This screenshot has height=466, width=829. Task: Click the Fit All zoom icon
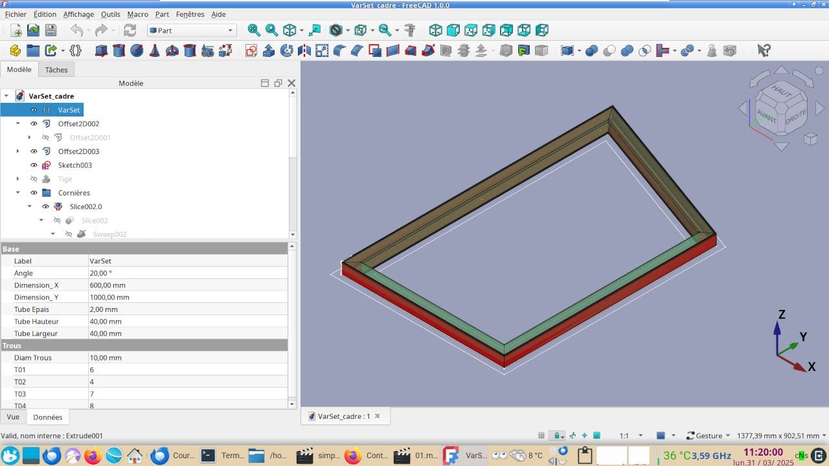pos(254,30)
